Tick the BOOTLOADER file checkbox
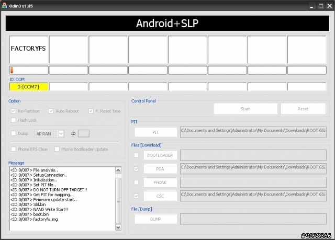This screenshot has width=335, height=240. (x=136, y=155)
